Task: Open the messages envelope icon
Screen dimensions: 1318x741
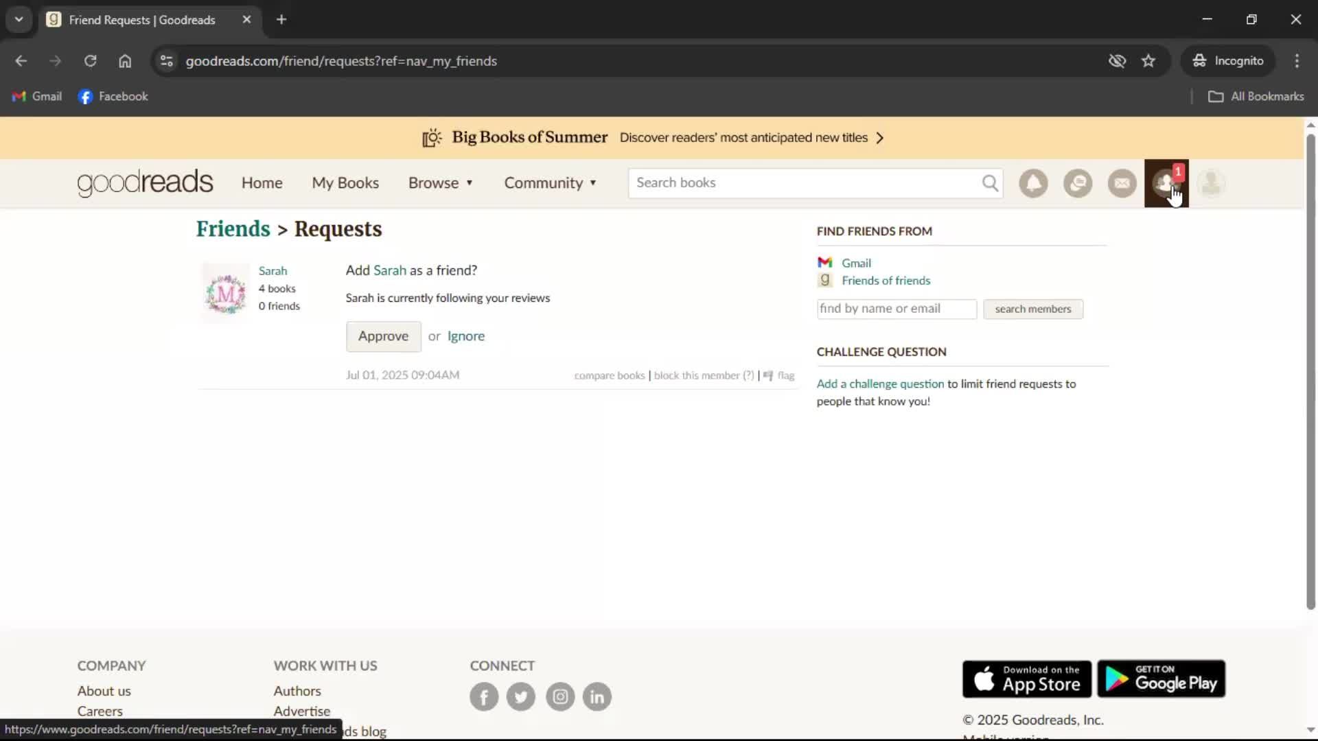Action: 1122,183
